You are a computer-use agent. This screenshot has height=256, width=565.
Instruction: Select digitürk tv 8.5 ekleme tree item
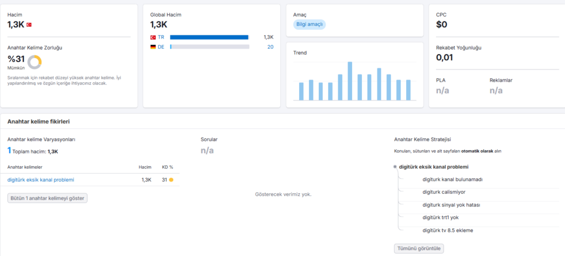click(447, 230)
